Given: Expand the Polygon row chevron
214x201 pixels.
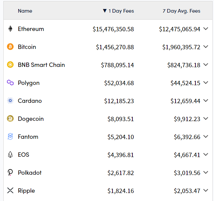Looking at the screenshot, I should click(206, 83).
